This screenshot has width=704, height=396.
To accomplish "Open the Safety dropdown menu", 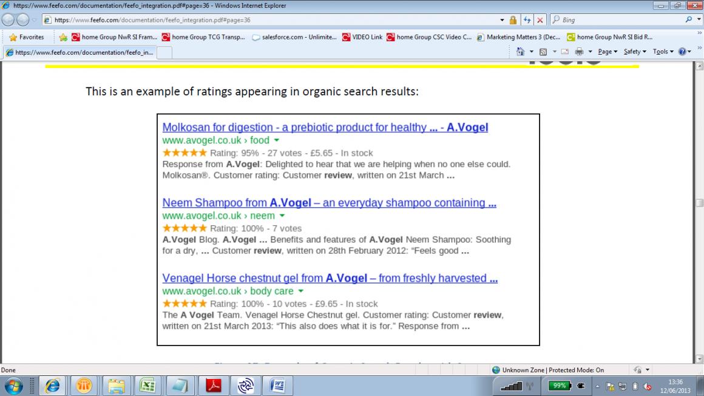I will coord(635,52).
